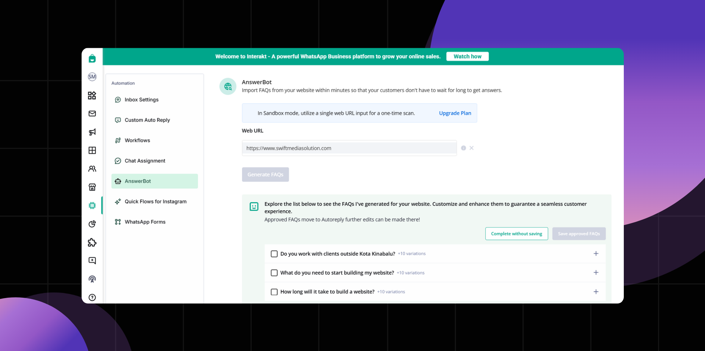The height and width of the screenshot is (351, 705).
Task: Click the Web URL input field
Action: point(349,148)
